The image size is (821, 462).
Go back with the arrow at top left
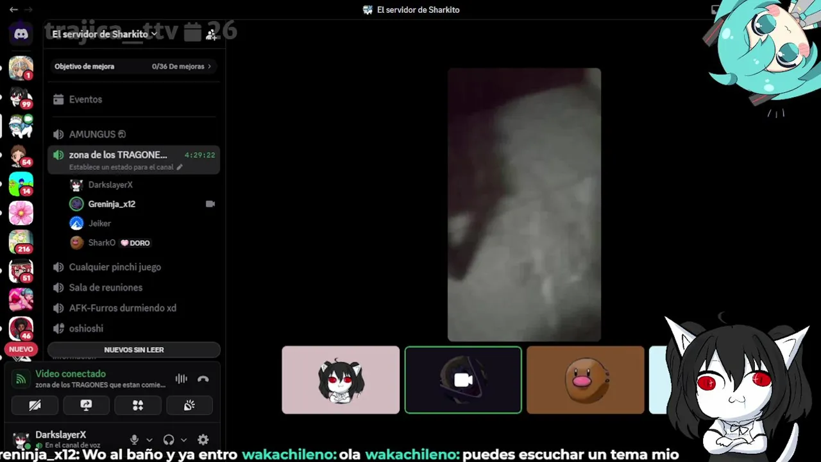click(x=13, y=10)
